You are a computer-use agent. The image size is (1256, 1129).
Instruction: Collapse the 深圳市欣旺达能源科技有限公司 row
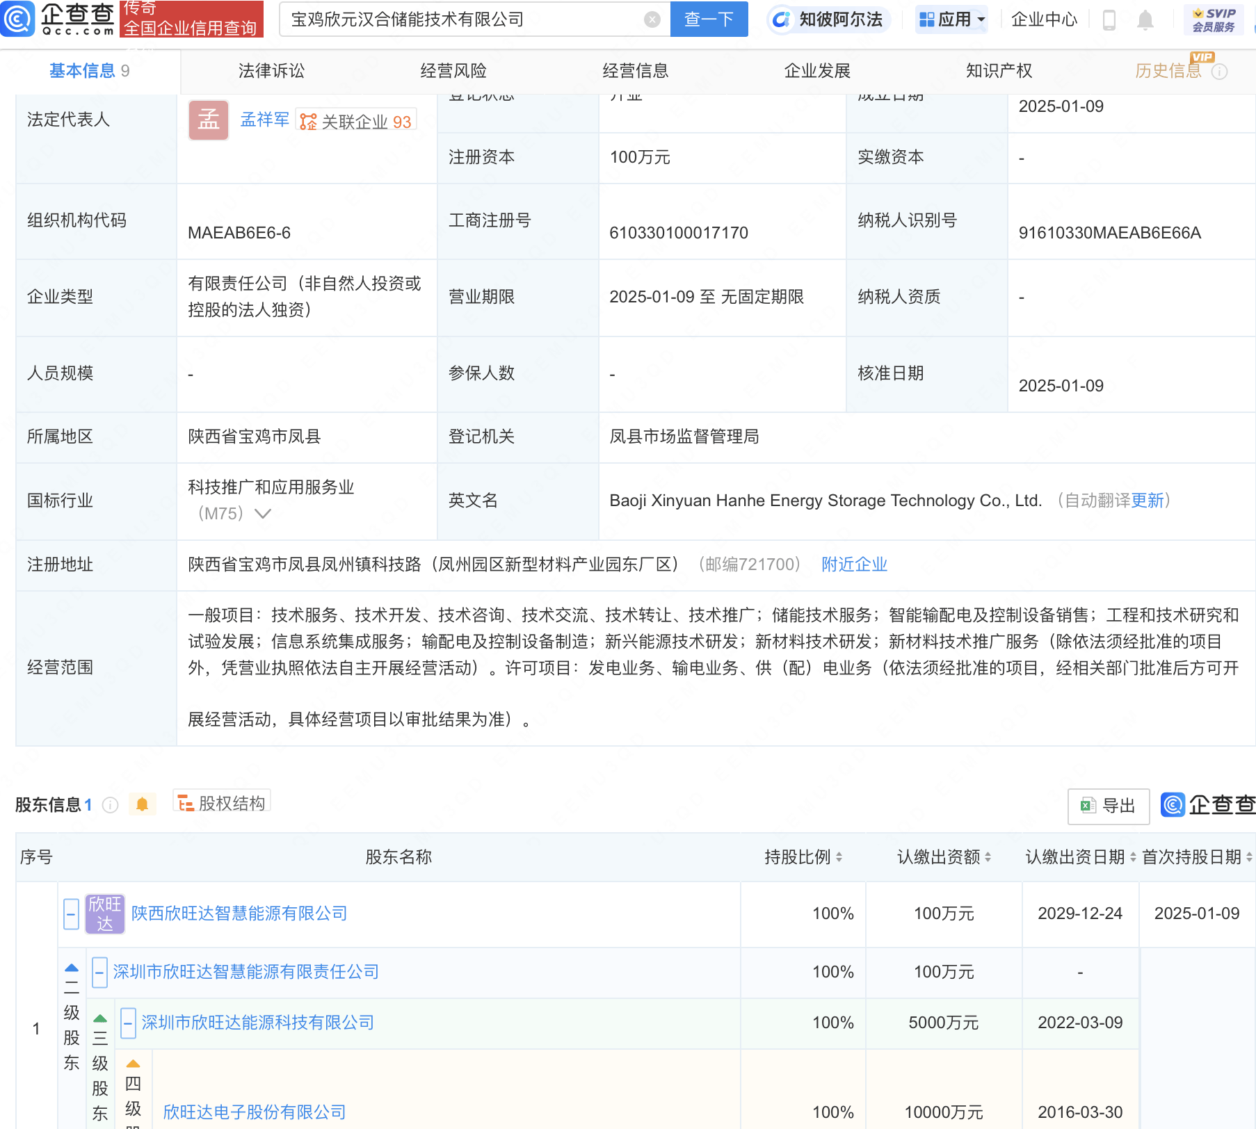coord(128,1023)
